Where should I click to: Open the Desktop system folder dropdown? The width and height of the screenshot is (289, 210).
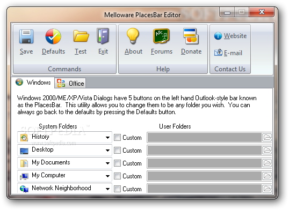[107, 151]
